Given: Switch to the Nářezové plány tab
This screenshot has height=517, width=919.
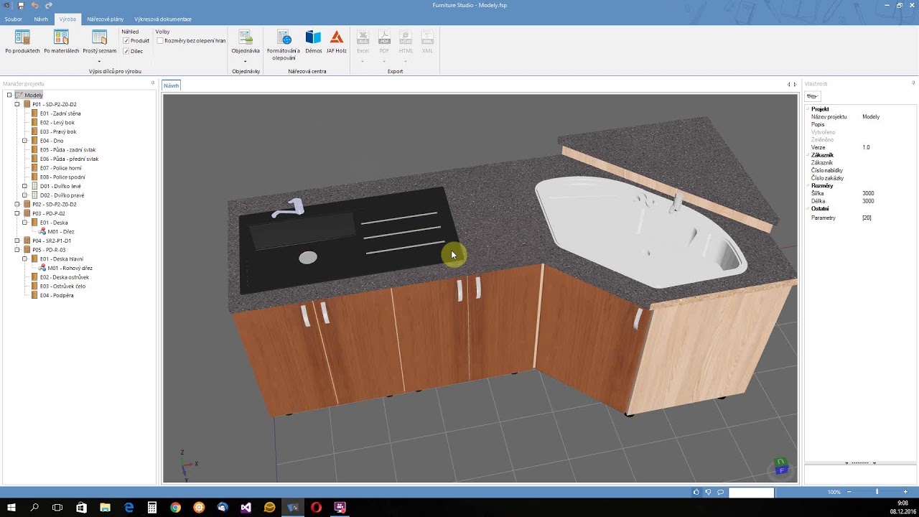Looking at the screenshot, I should 105,19.
